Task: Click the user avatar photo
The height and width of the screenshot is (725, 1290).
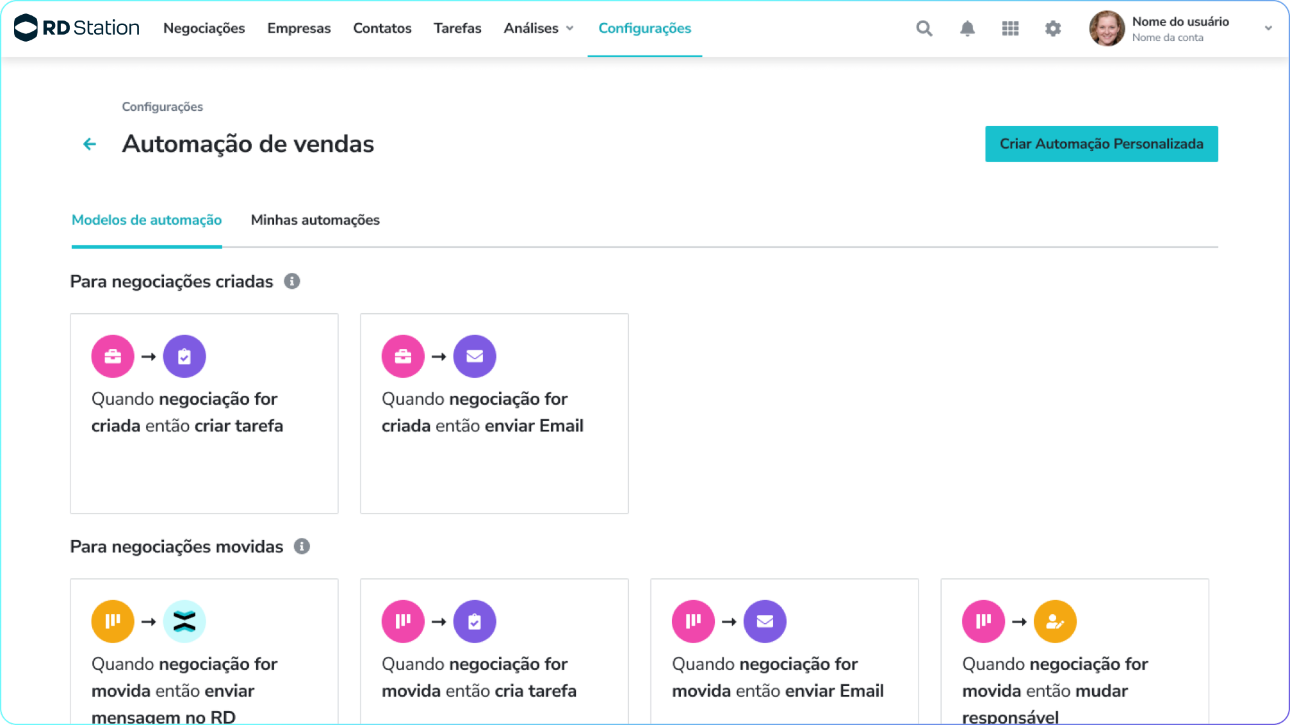Action: point(1107,28)
